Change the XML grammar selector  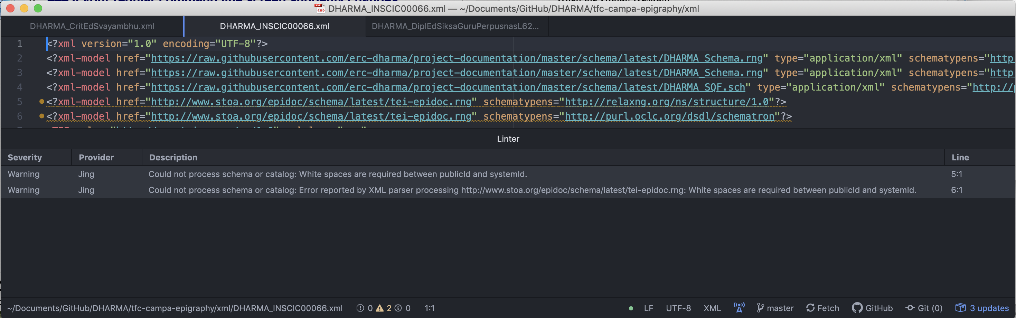[x=712, y=308]
